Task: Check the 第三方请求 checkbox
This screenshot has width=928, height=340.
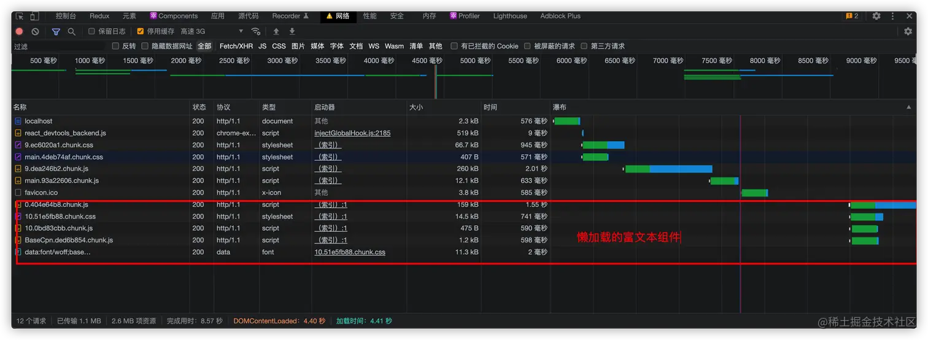Action: 584,46
